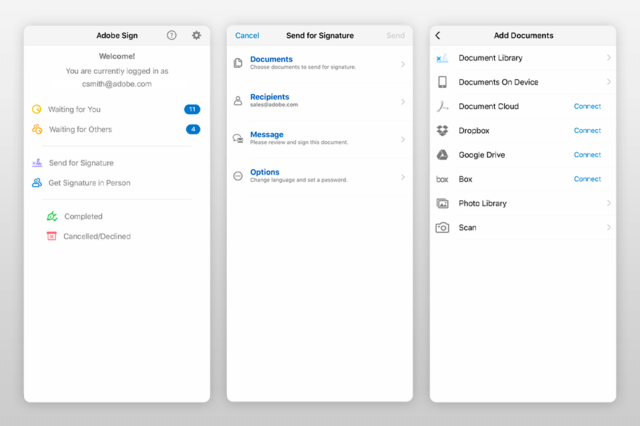Tap the Documents On Device phone icon

[443, 82]
